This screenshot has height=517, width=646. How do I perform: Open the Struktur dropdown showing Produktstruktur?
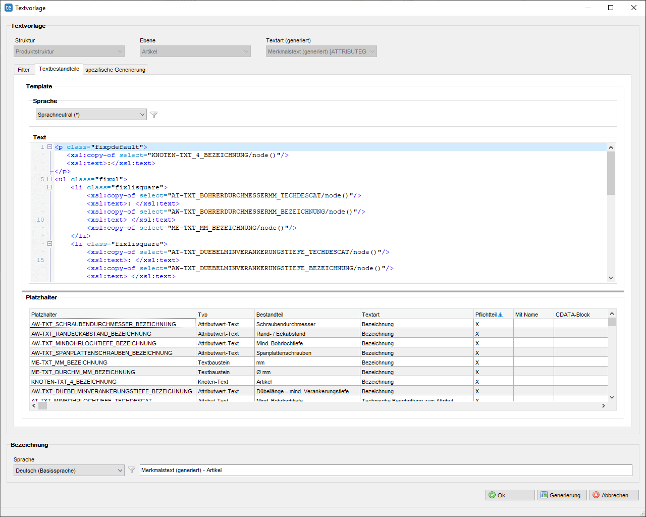(69, 51)
